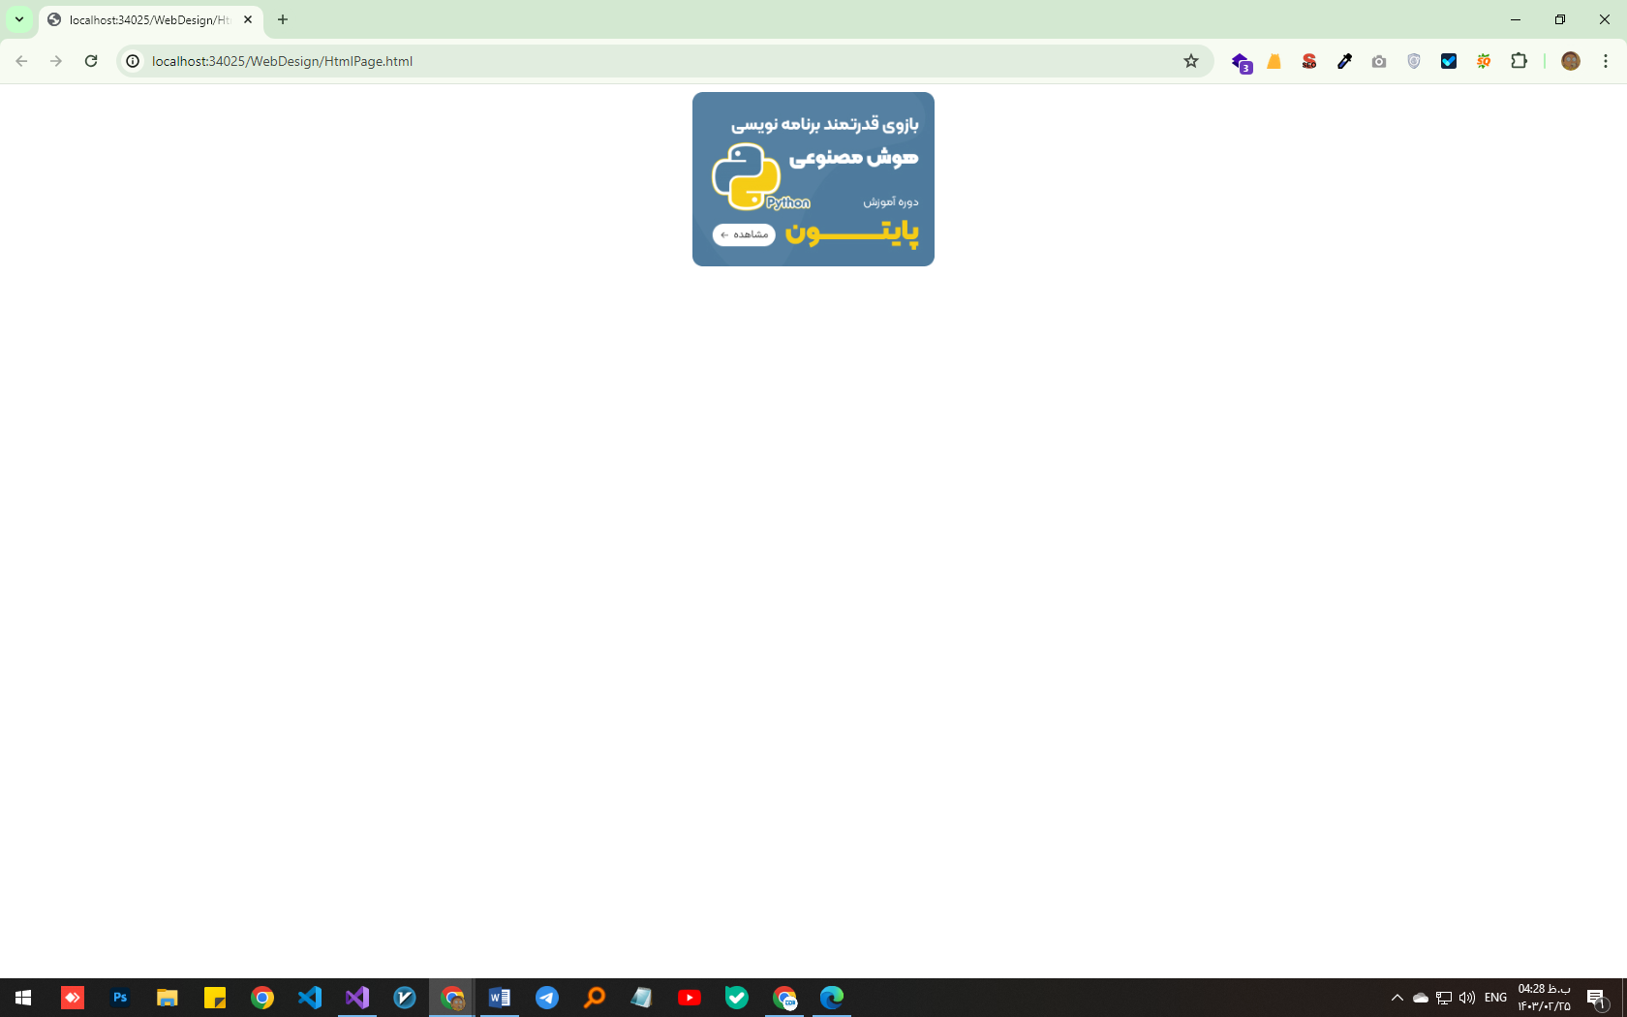Open the green shield checkmark app

(x=737, y=998)
